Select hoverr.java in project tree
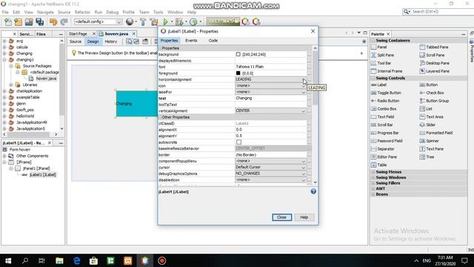Screen dimensions: 474x267 click(x=46, y=79)
